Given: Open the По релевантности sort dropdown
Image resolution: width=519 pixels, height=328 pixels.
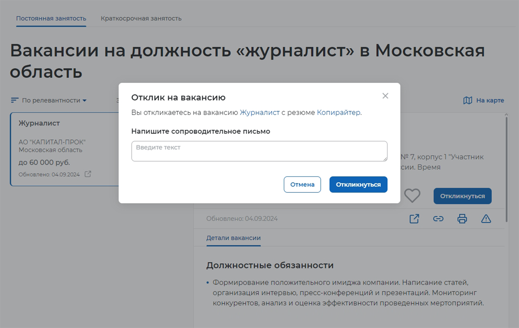Looking at the screenshot, I should [54, 100].
